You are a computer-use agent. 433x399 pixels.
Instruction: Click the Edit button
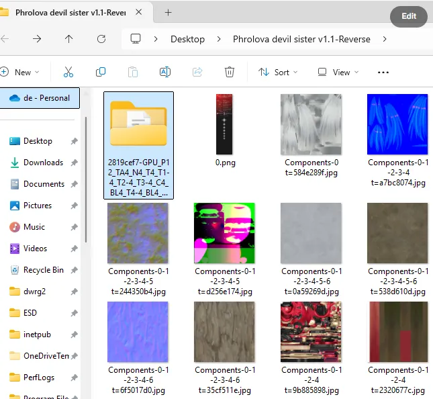coord(409,16)
